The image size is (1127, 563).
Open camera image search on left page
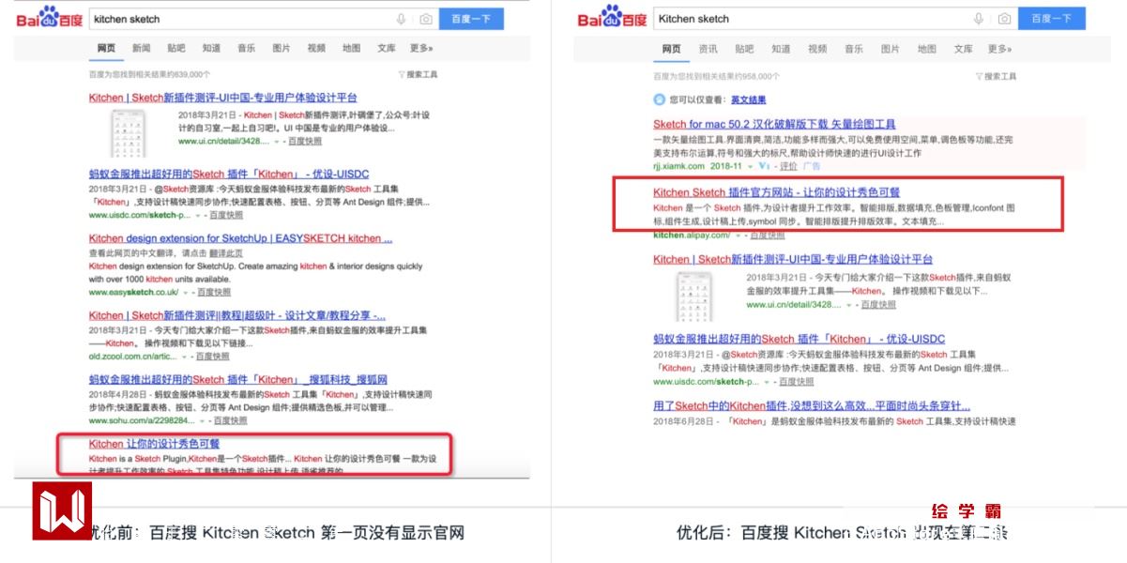point(425,19)
